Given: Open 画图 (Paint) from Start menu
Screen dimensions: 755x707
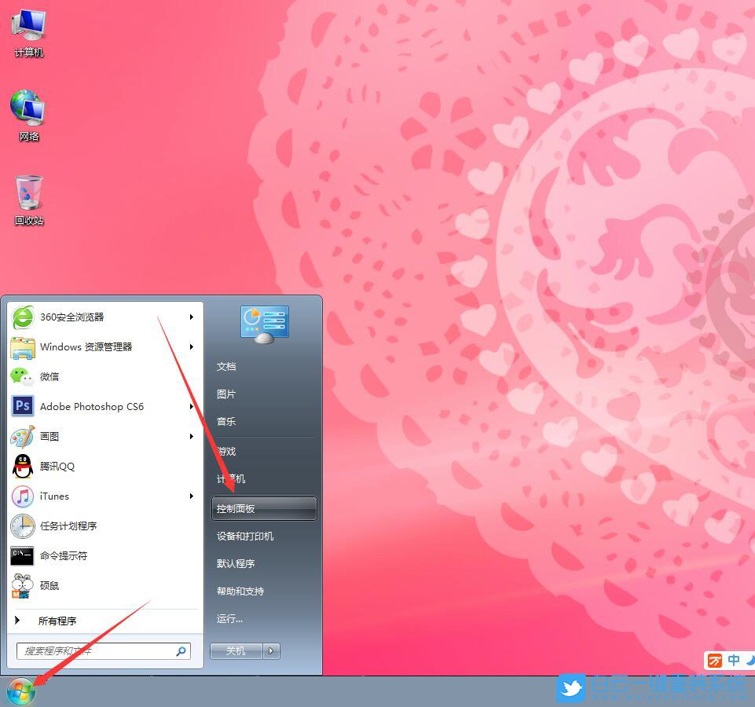Looking at the screenshot, I should coord(49,436).
